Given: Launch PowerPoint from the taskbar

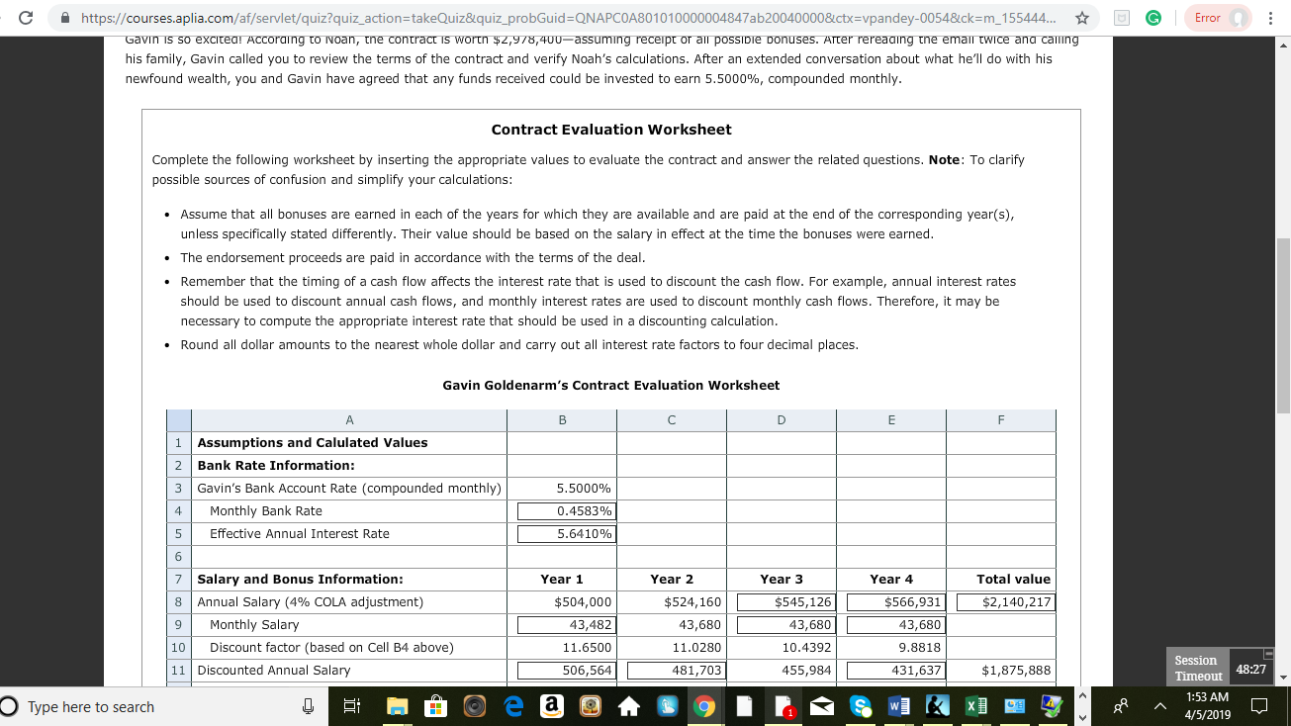Looking at the screenshot, I should [1013, 707].
